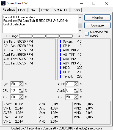The height and width of the screenshot is (130, 113).
Task: Click the alfredo@almico.com status bar text
Action: (x=89, y=128)
